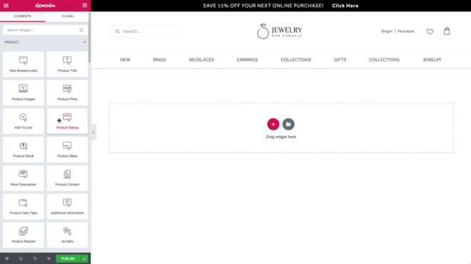Follow the Click Here promo link
Image resolution: width=471 pixels, height=264 pixels.
point(345,6)
